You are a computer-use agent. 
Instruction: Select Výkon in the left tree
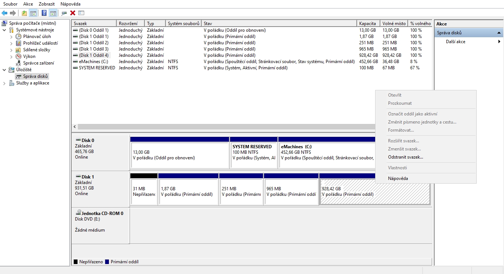point(29,56)
